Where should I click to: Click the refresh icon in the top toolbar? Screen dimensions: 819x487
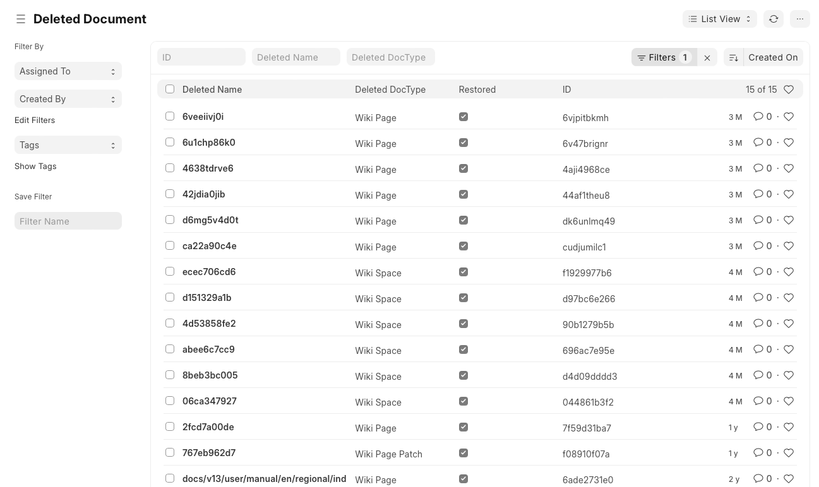[x=774, y=19]
